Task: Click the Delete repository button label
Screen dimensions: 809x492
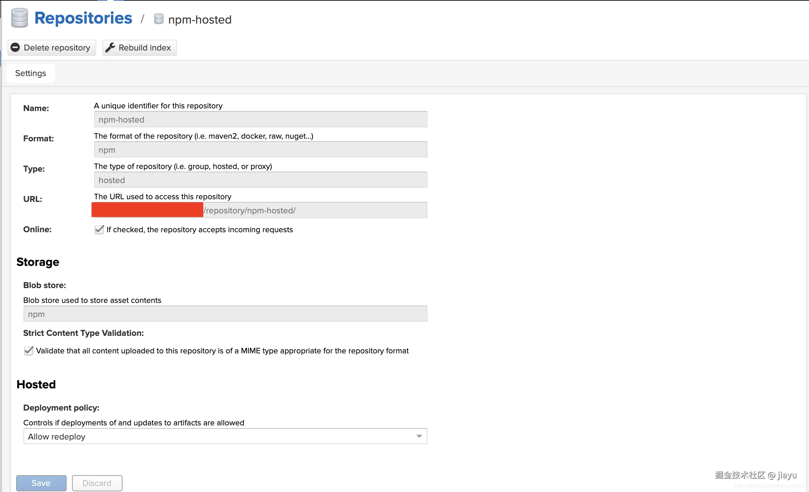Action: (57, 48)
